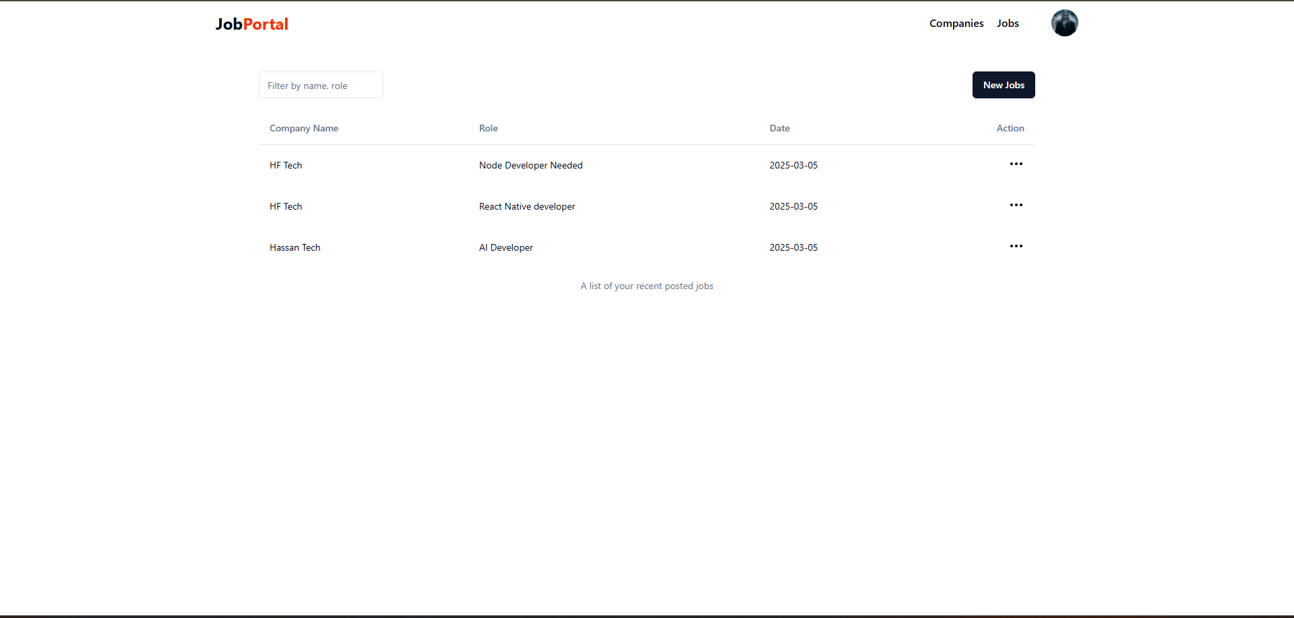
Task: Select the Node Developer Needed role
Action: pyautogui.click(x=531, y=165)
